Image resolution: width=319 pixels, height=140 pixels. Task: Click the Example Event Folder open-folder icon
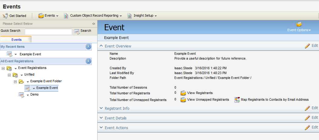(x=21, y=81)
